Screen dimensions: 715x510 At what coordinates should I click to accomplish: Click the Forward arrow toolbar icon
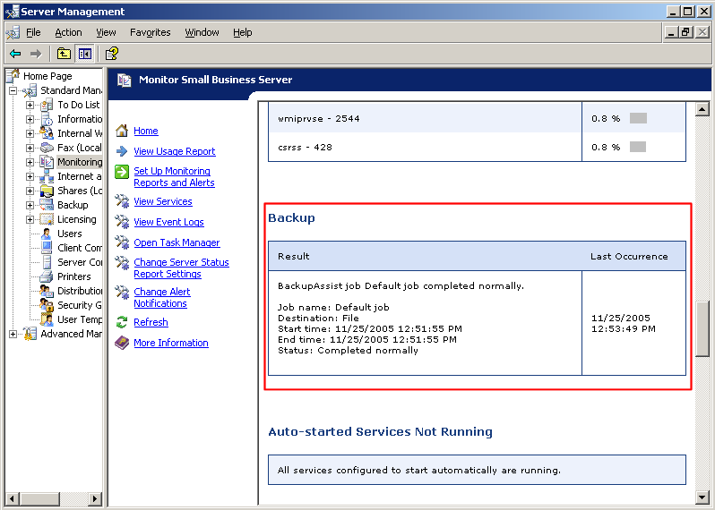[x=36, y=54]
